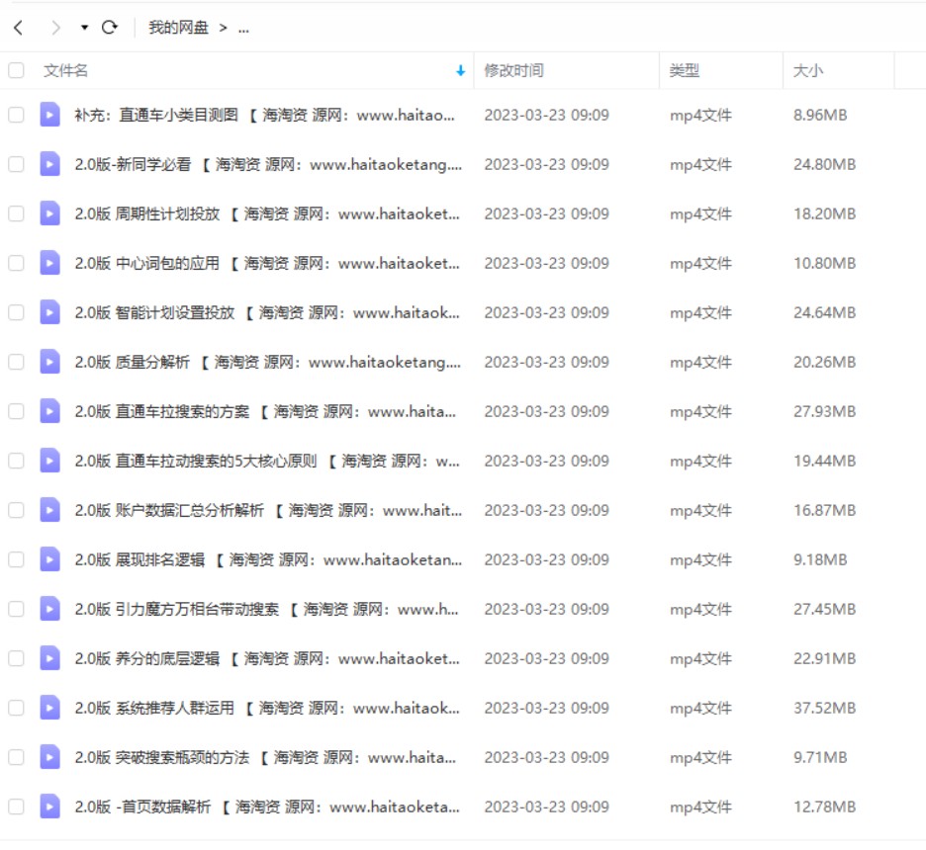Select file name 2.0版 账户数据汇总分析解析
This screenshot has width=926, height=850.
[268, 510]
